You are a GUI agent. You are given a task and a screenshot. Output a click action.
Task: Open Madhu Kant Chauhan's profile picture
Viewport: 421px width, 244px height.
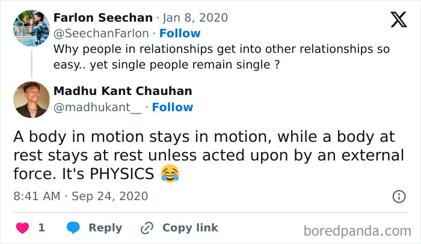point(31,99)
